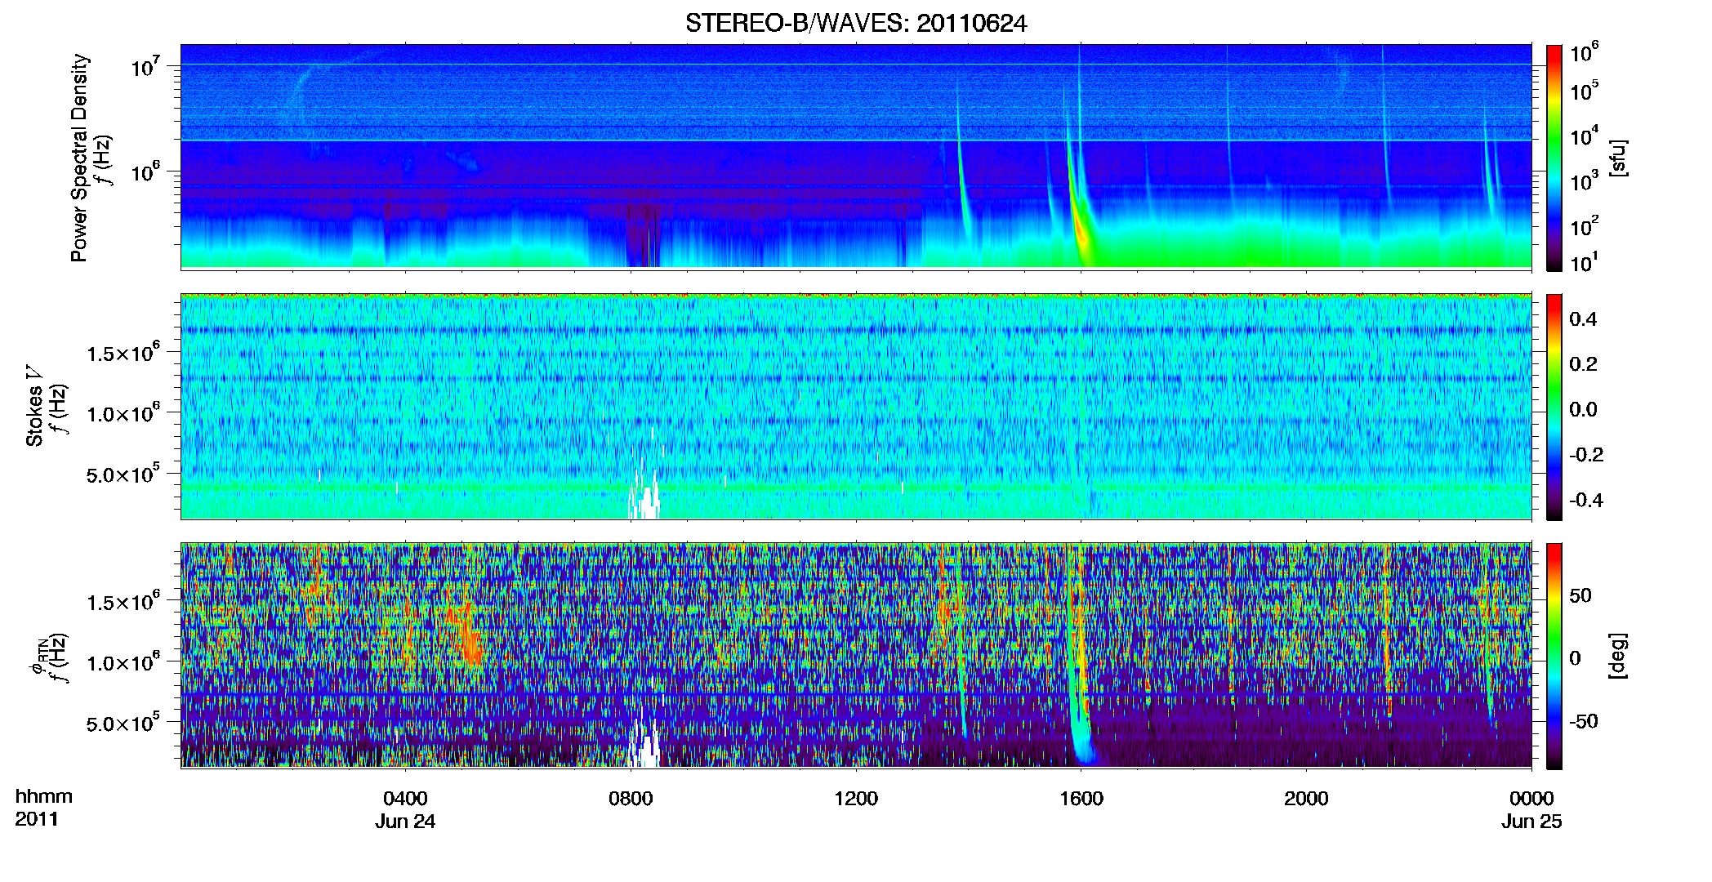Click the 1200 time tick label

(856, 799)
